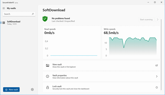Click inside the Search vaults field
Viewport: 165px width, 95px height.
(19, 14)
